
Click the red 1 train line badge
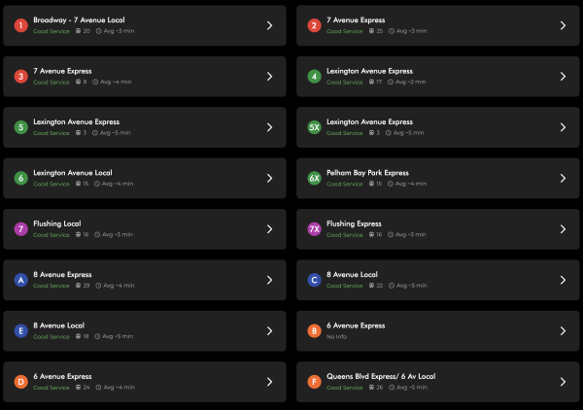(x=20, y=25)
